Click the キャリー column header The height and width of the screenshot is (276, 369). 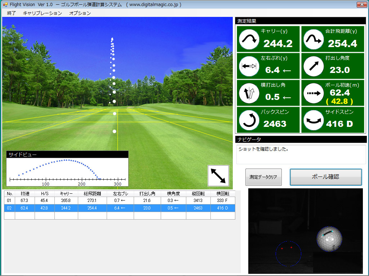66,194
